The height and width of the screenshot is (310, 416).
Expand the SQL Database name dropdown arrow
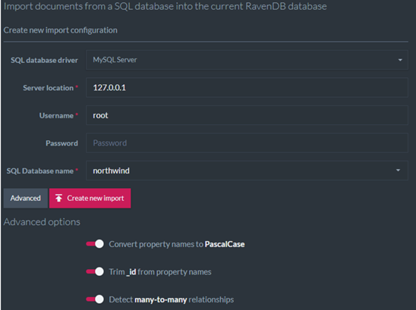pyautogui.click(x=398, y=171)
